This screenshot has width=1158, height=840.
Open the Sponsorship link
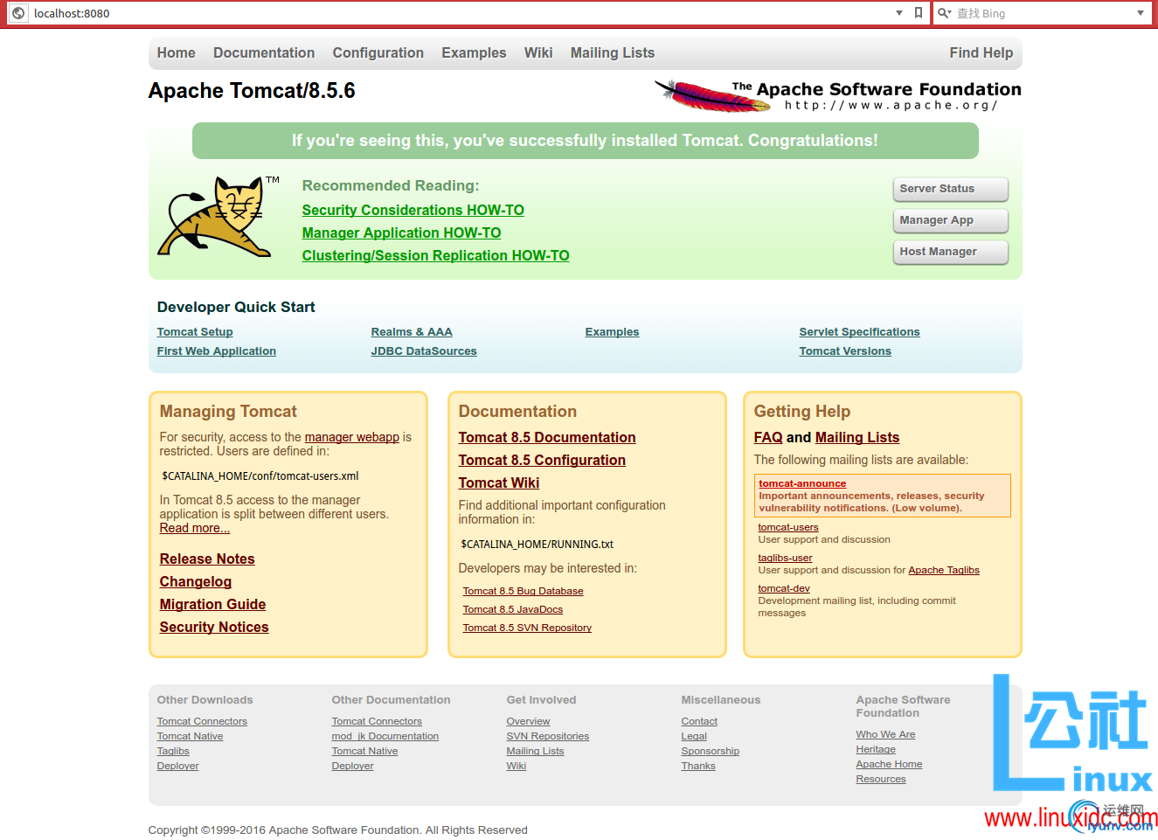point(711,751)
